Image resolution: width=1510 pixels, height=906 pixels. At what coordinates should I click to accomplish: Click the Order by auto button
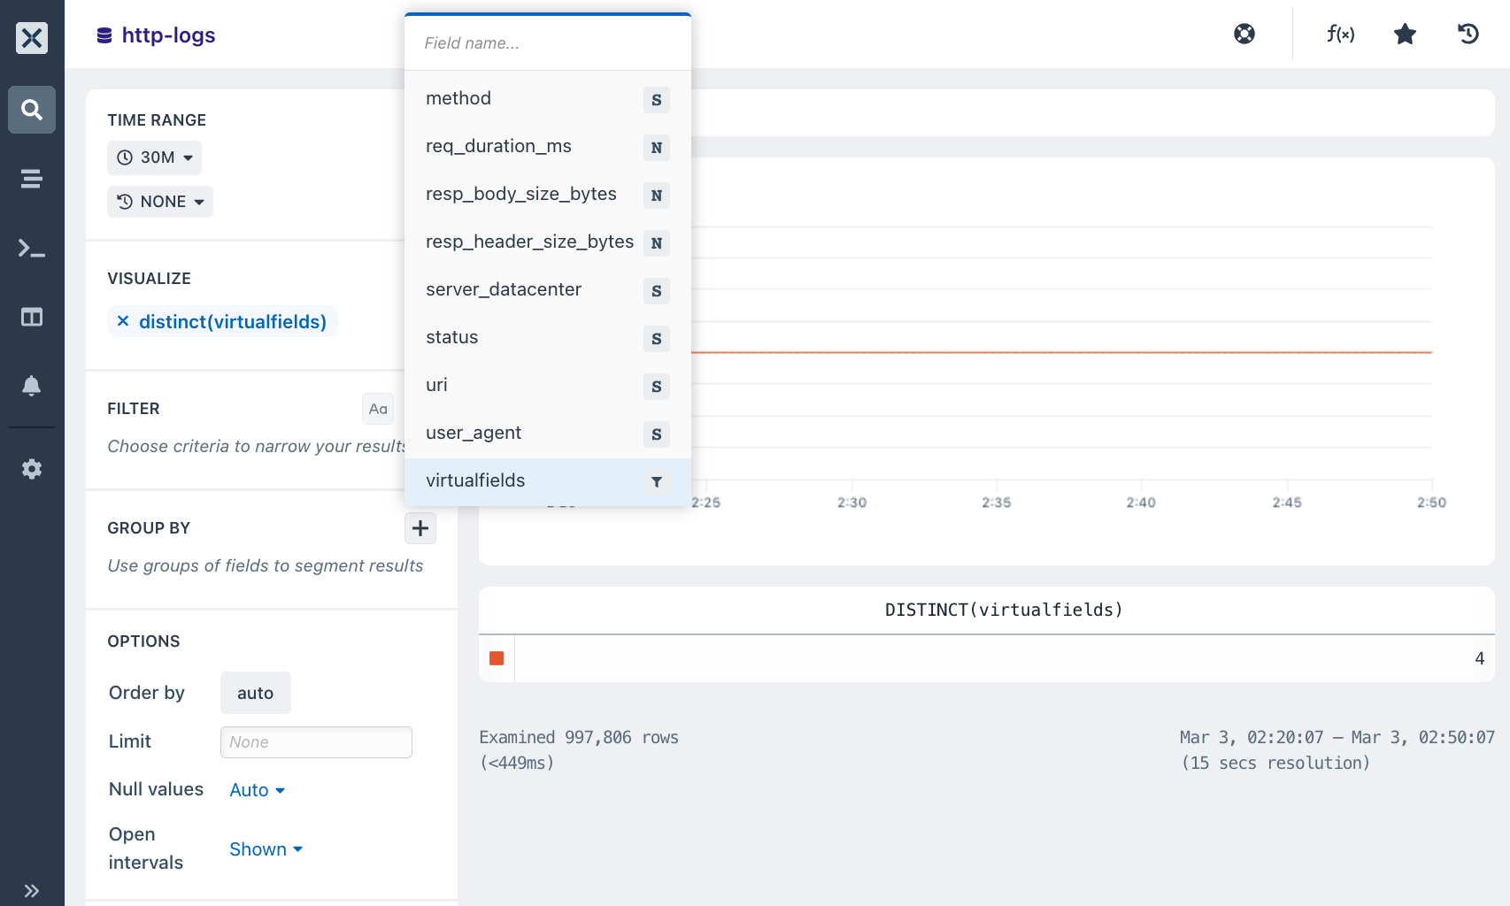(256, 693)
